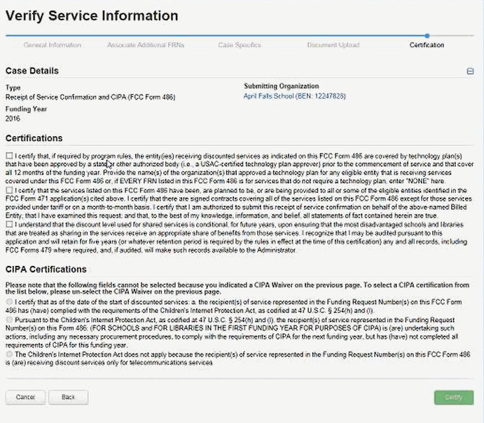Select the CIPA compliance radio button
The width and height of the screenshot is (484, 423).
pos(9,301)
